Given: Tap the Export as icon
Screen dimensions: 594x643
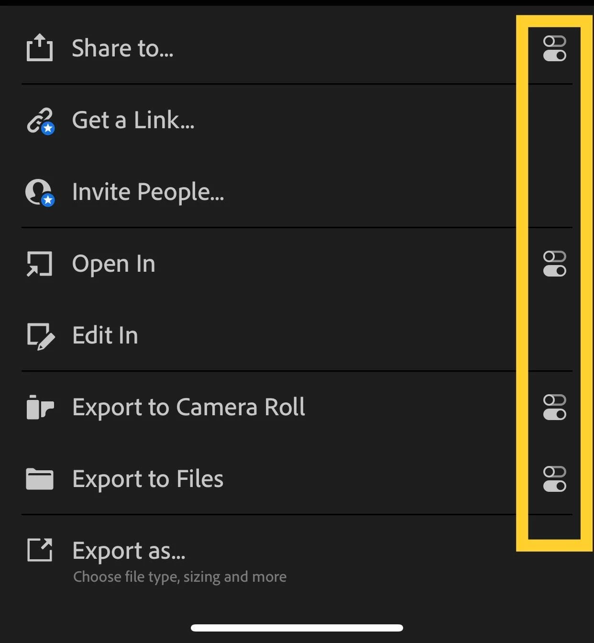Looking at the screenshot, I should pyautogui.click(x=40, y=550).
